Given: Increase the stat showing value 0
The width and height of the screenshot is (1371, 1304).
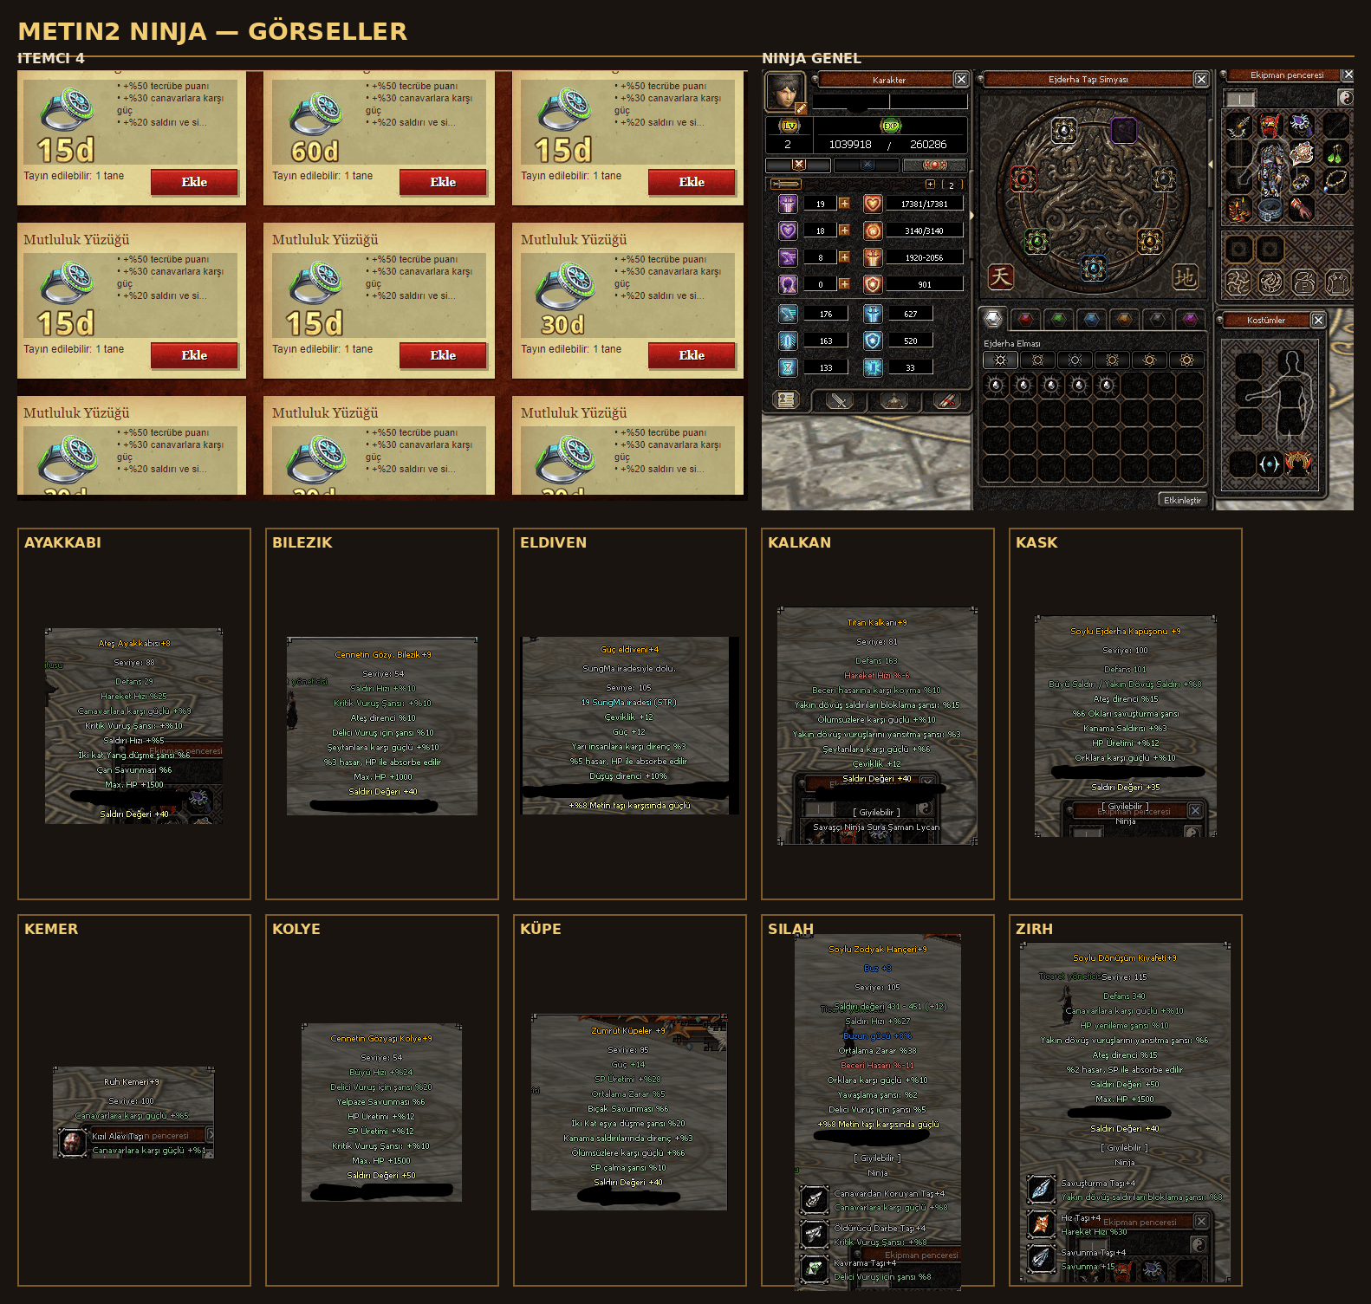Looking at the screenshot, I should [x=844, y=284].
